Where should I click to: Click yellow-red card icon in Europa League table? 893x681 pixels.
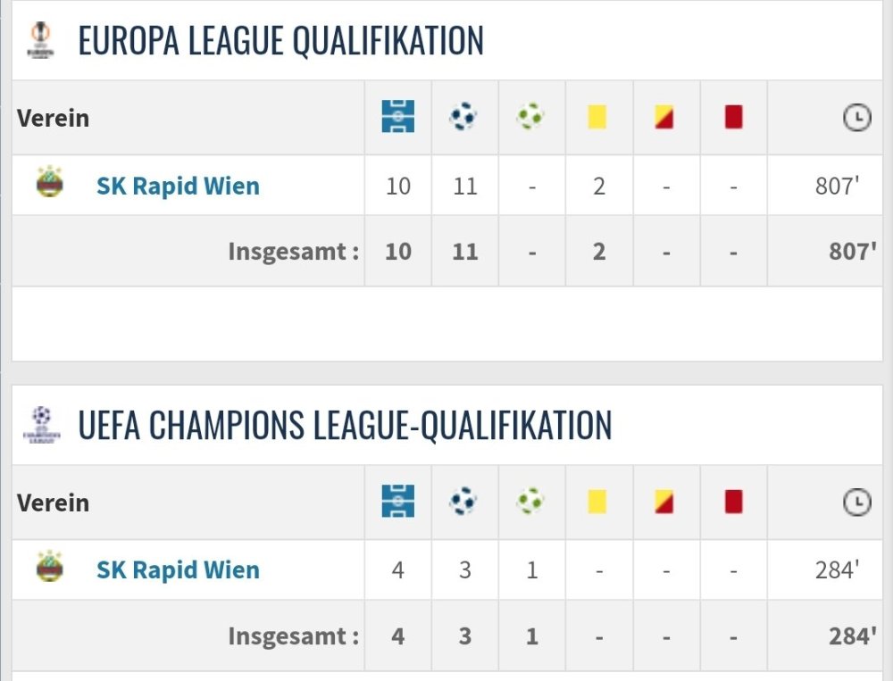(664, 117)
